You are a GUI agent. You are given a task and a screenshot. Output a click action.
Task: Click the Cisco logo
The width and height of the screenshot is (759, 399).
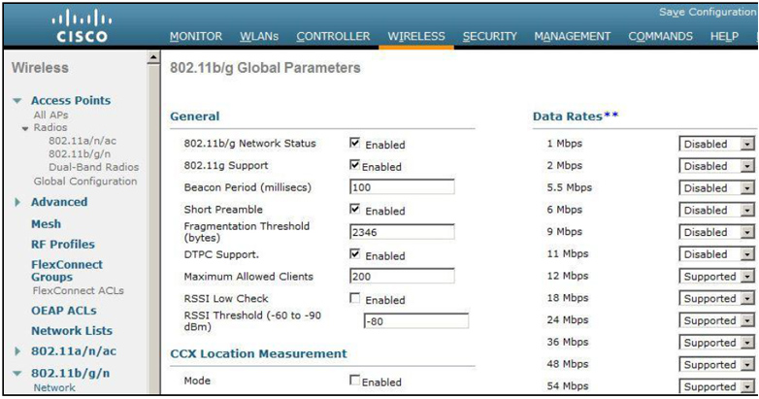pyautogui.click(x=82, y=27)
